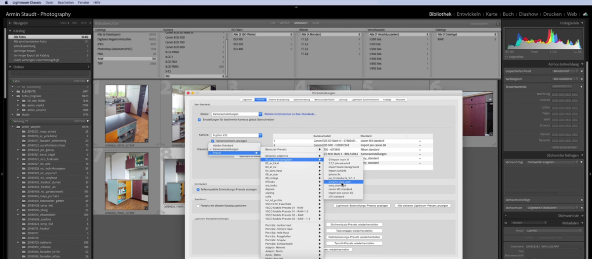Screen dimensions: 592x259
Task: Switch to the Entwickeln module
Action: tap(469, 14)
